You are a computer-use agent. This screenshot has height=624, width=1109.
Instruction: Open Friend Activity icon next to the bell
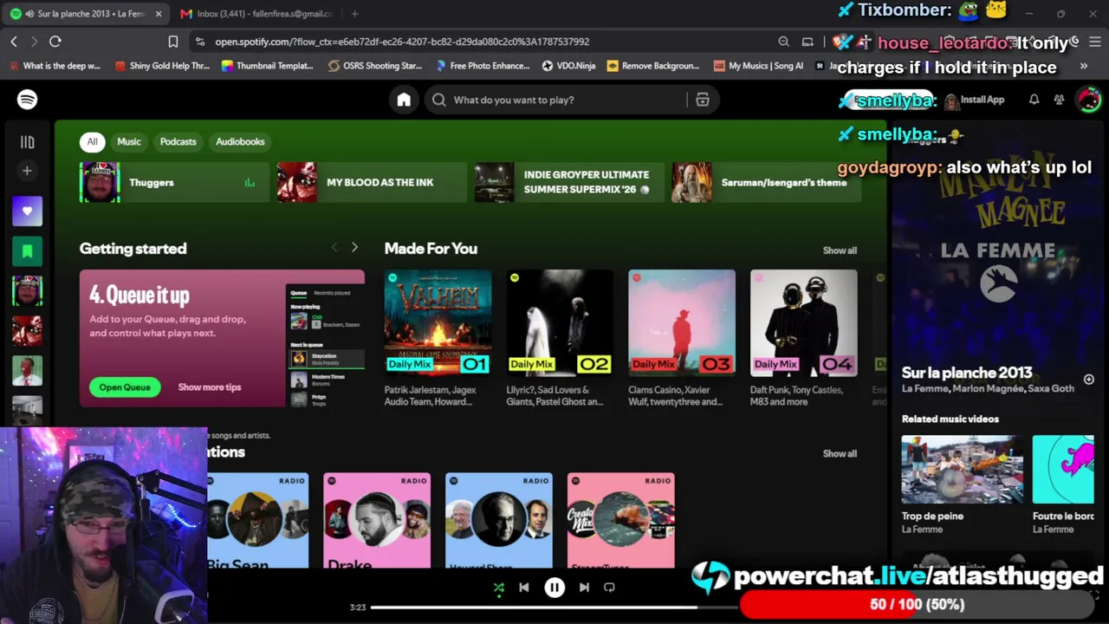point(1059,100)
